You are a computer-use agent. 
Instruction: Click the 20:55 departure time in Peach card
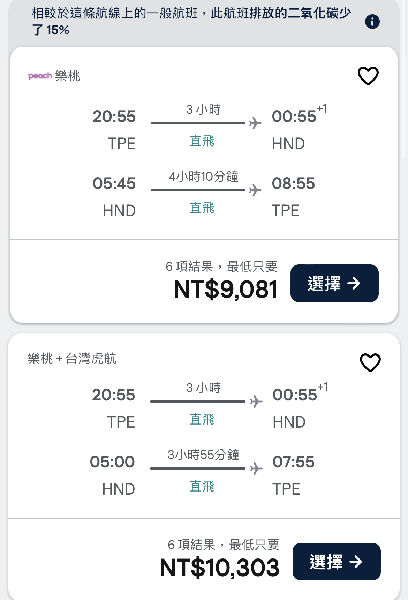click(114, 117)
